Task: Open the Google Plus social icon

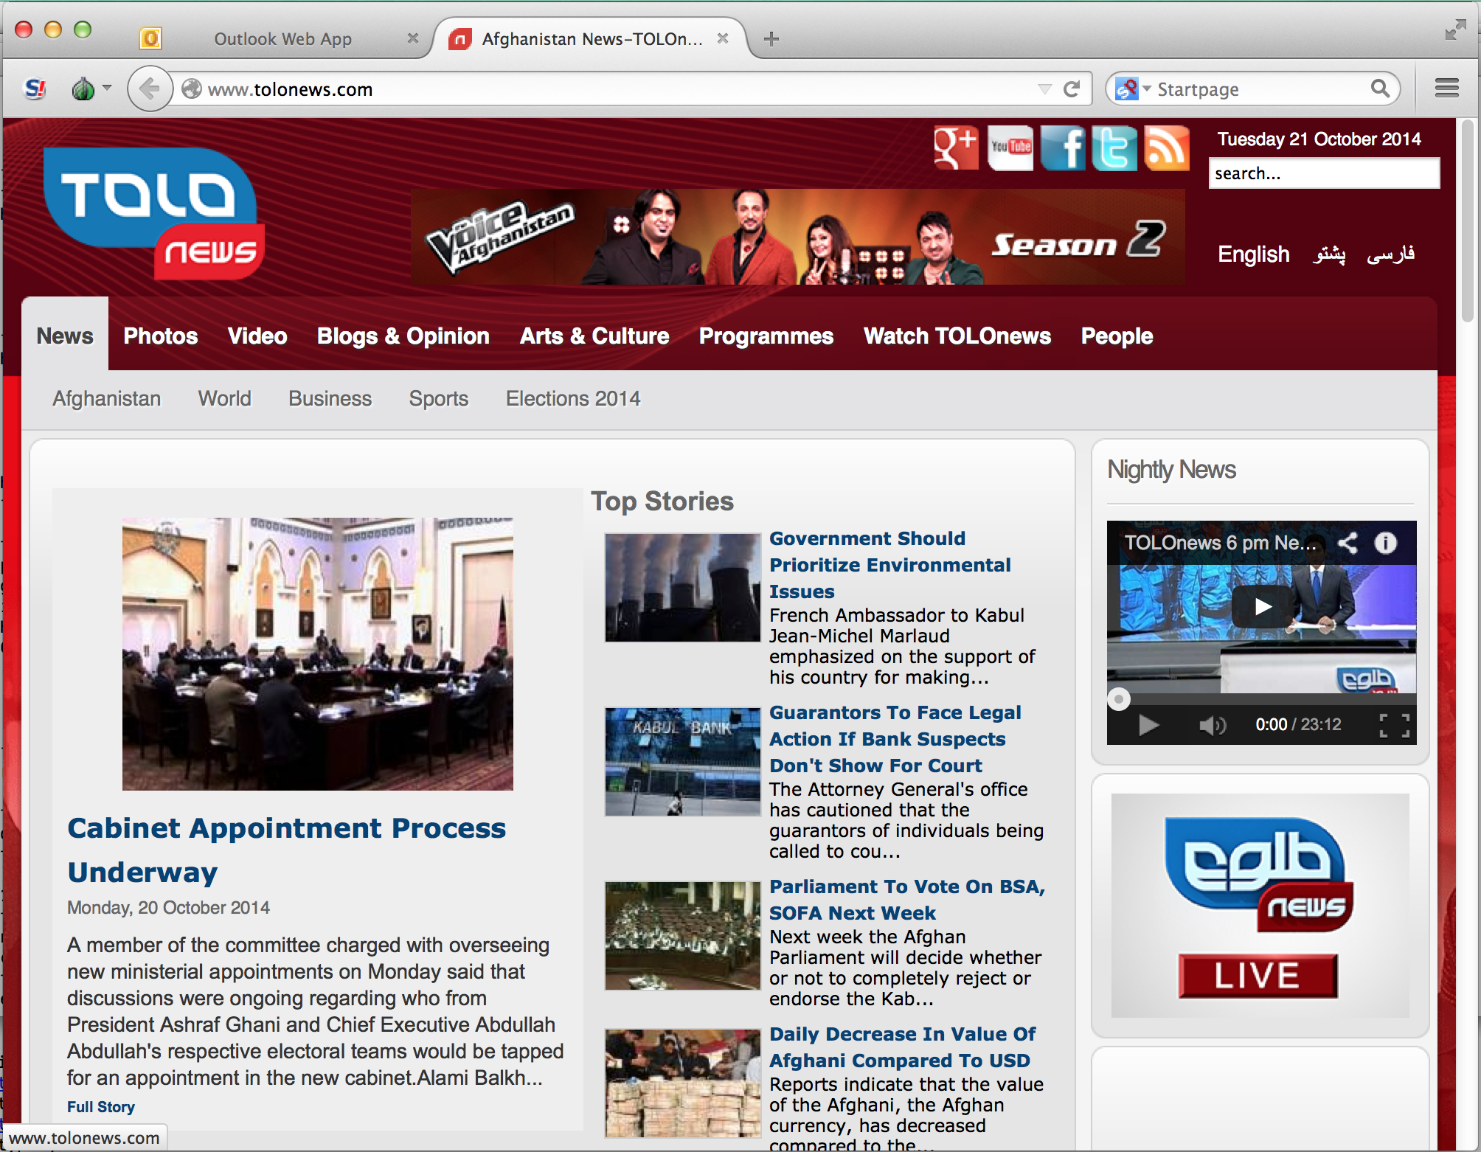Action: point(956,148)
